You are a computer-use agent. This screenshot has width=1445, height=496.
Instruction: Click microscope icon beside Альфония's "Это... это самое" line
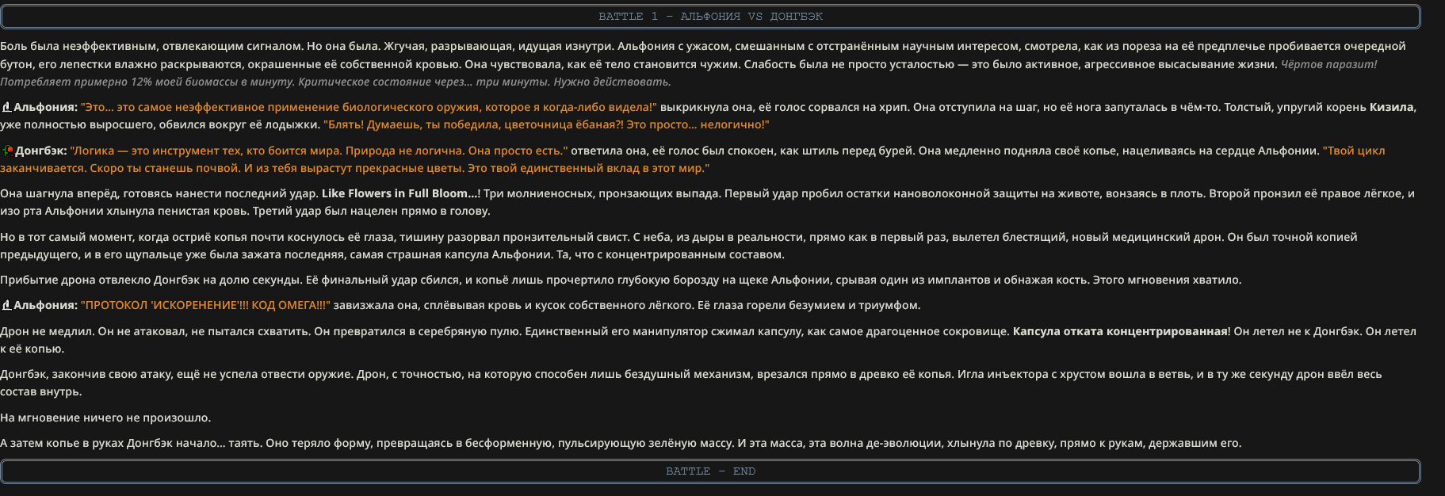(6, 107)
